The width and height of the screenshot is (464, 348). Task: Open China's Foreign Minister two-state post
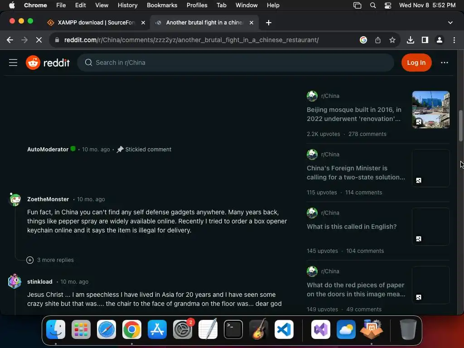[356, 173]
